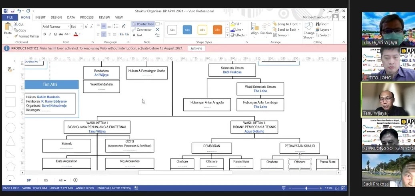Increase font size with grow font icon

(x=86, y=26)
